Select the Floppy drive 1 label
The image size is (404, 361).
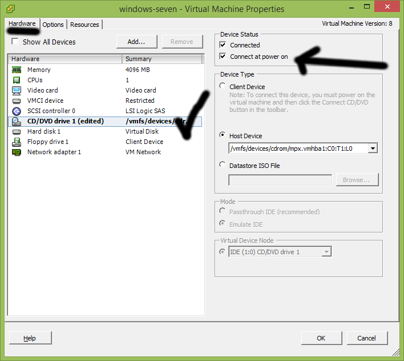point(48,142)
